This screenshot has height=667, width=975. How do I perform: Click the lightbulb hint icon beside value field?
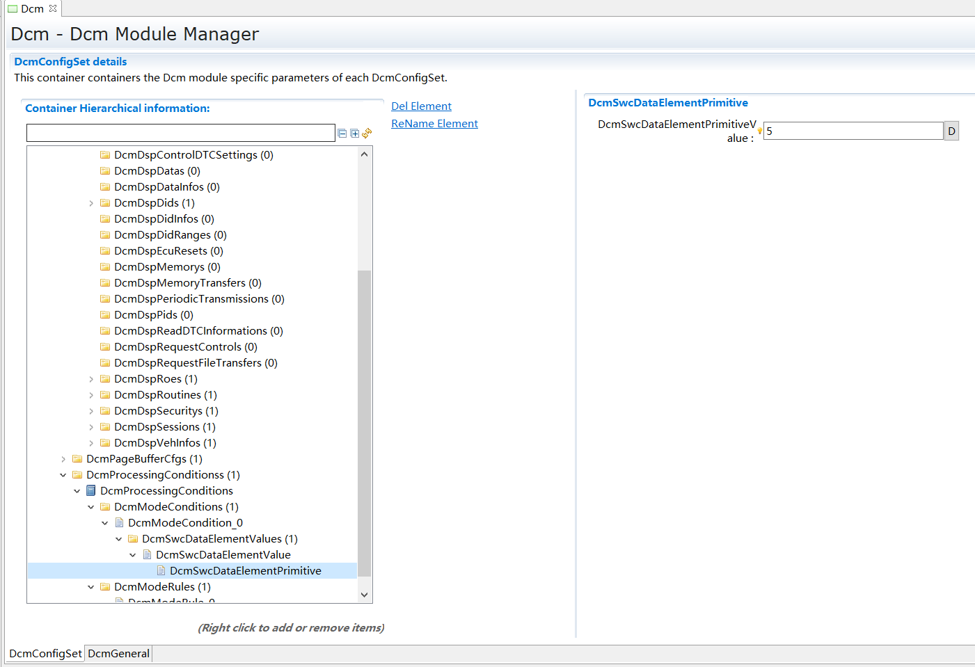(760, 131)
